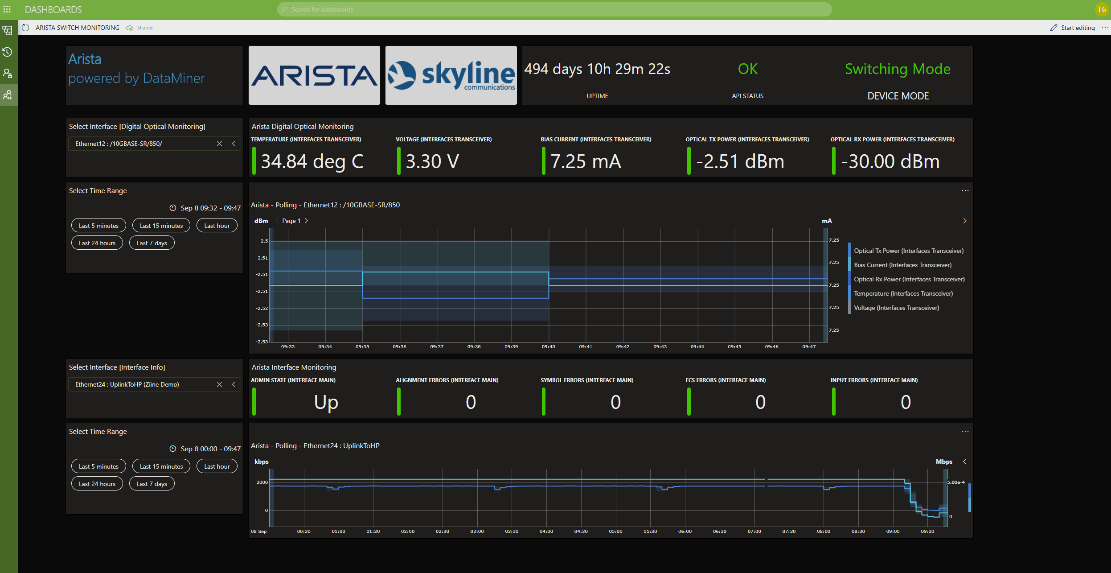Screen dimensions: 1111x573
Task: Open recent dashboards history icon
Action: (8, 52)
